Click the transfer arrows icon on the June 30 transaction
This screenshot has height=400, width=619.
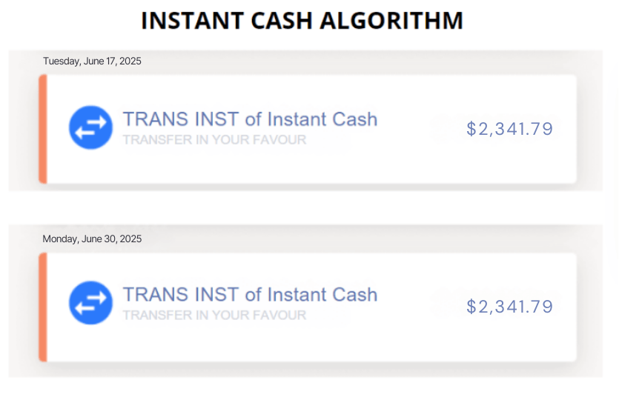tap(90, 302)
